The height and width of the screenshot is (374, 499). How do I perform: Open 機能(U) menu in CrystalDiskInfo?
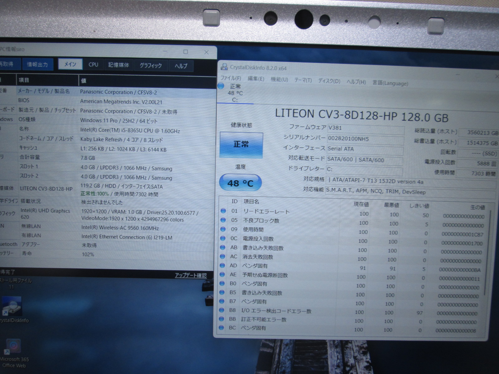click(x=279, y=79)
